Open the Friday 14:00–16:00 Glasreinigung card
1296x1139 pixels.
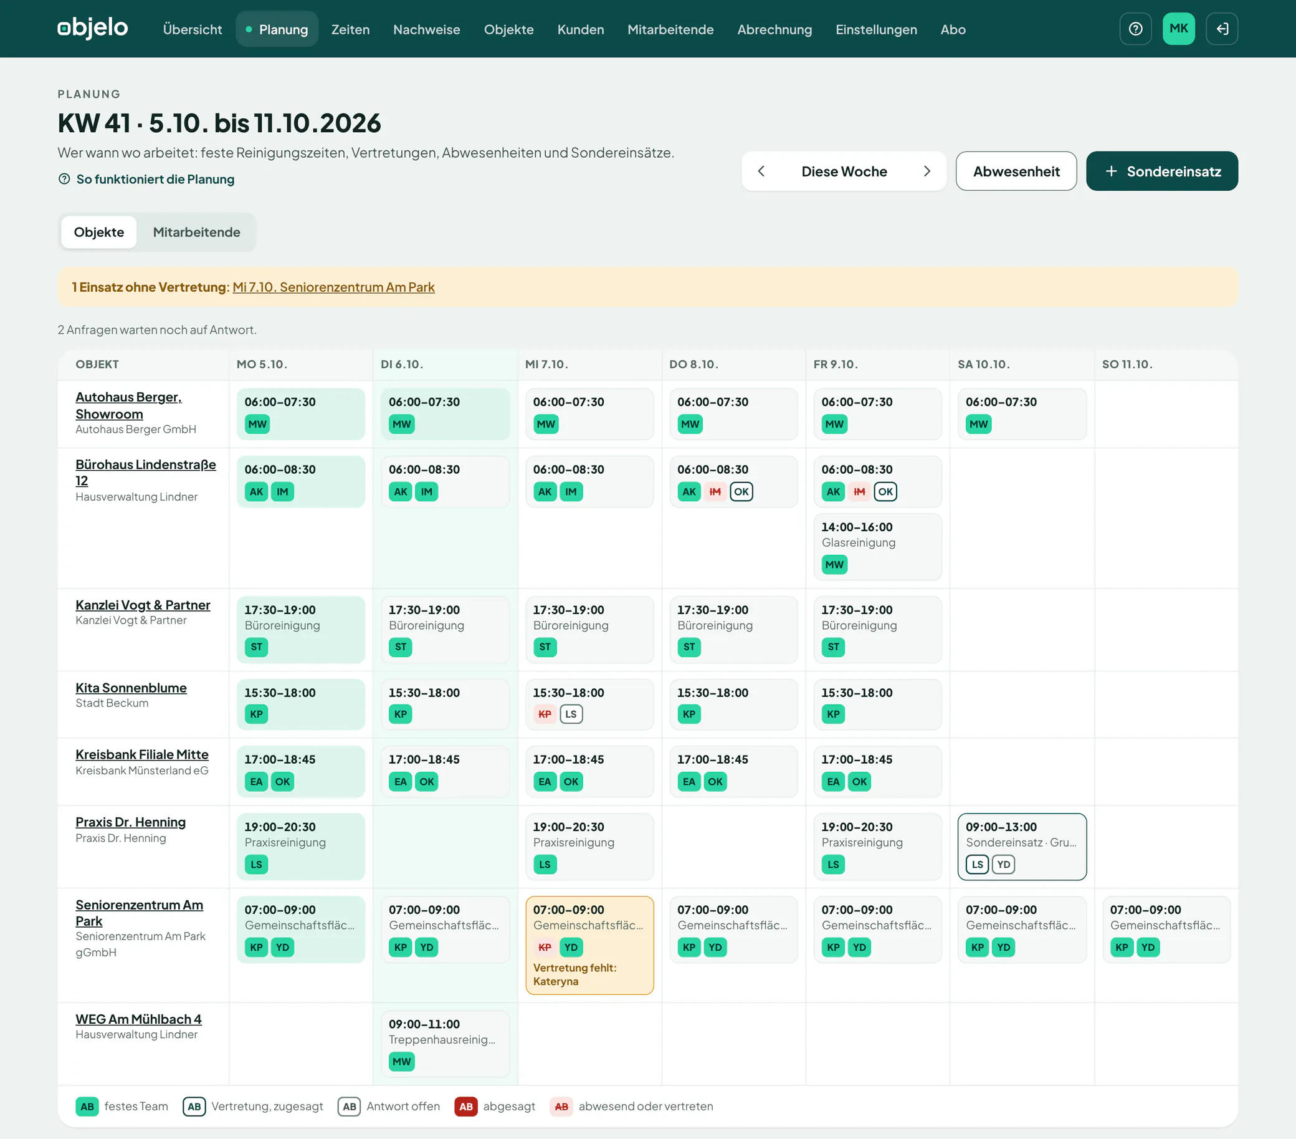(877, 547)
